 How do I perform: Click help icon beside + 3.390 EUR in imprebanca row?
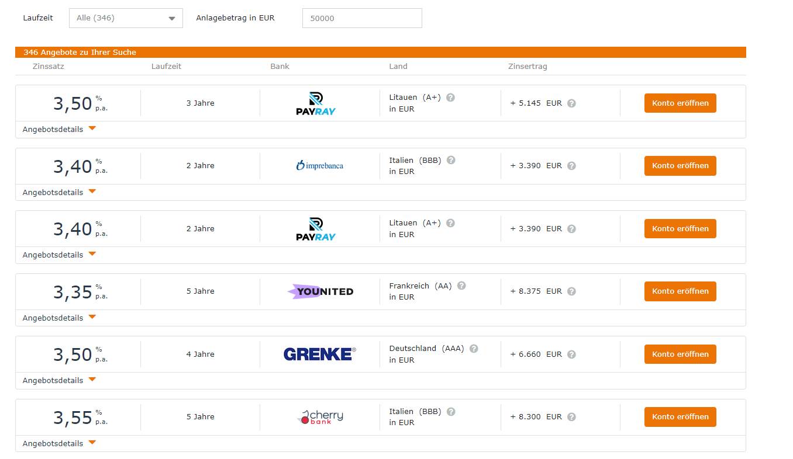click(x=571, y=166)
